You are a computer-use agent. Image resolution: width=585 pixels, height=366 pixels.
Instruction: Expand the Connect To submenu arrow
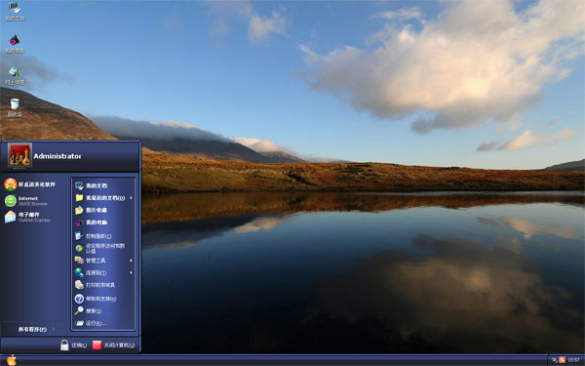click(x=131, y=272)
